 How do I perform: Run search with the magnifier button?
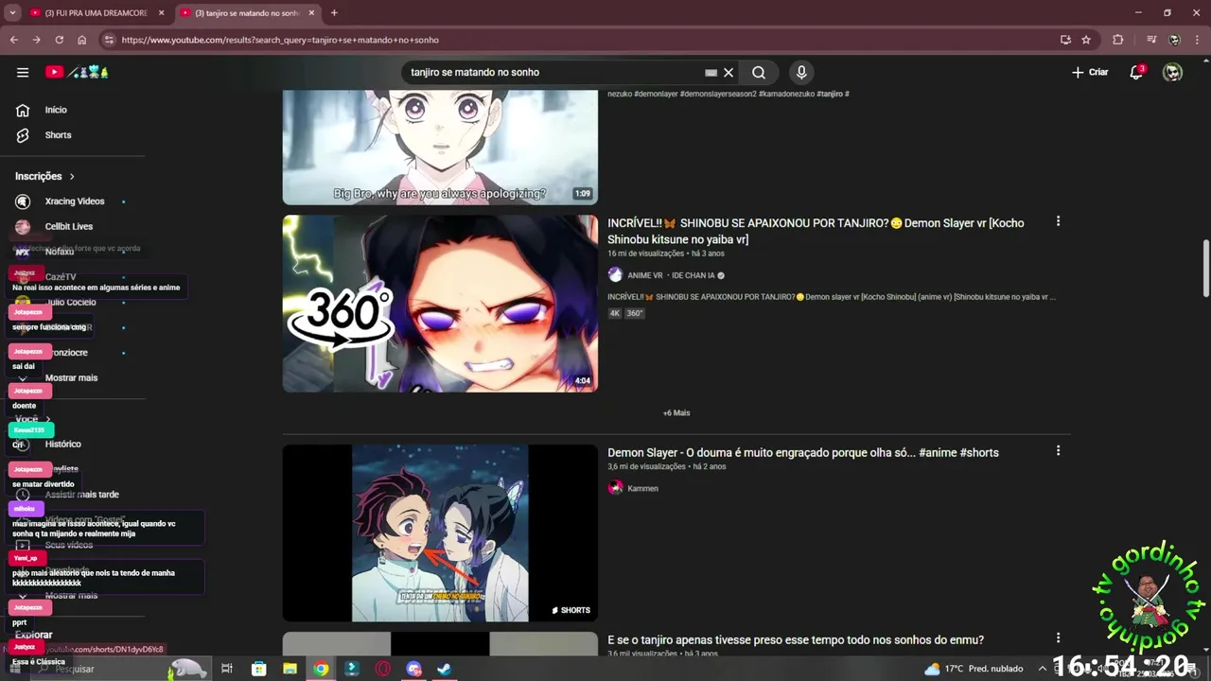[x=759, y=72]
